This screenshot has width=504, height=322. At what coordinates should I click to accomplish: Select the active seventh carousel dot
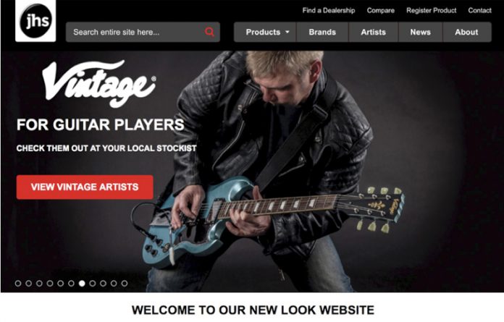tap(82, 283)
